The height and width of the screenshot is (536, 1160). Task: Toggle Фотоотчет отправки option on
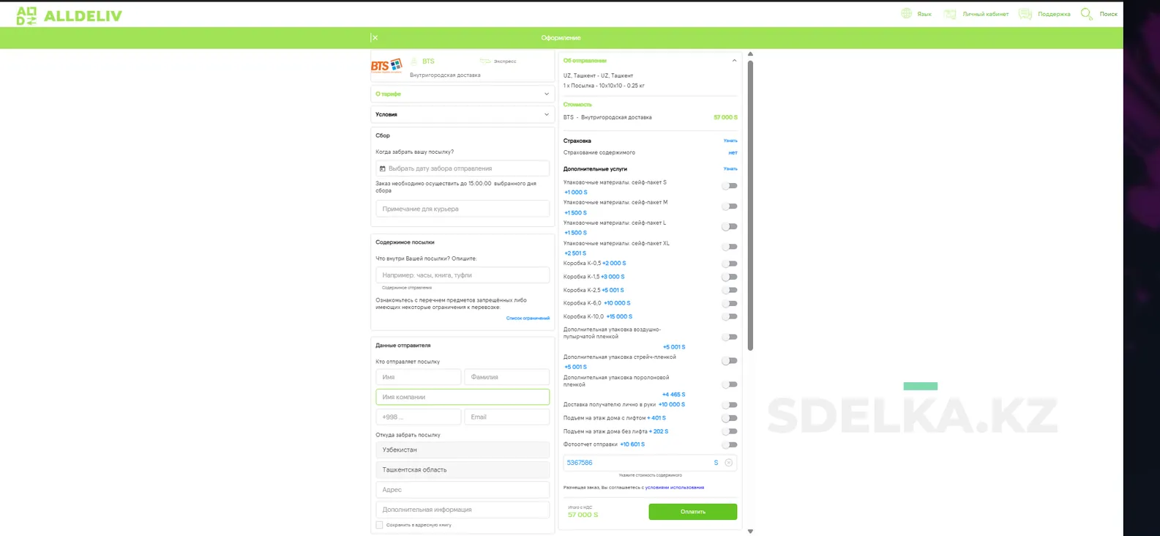tap(729, 444)
